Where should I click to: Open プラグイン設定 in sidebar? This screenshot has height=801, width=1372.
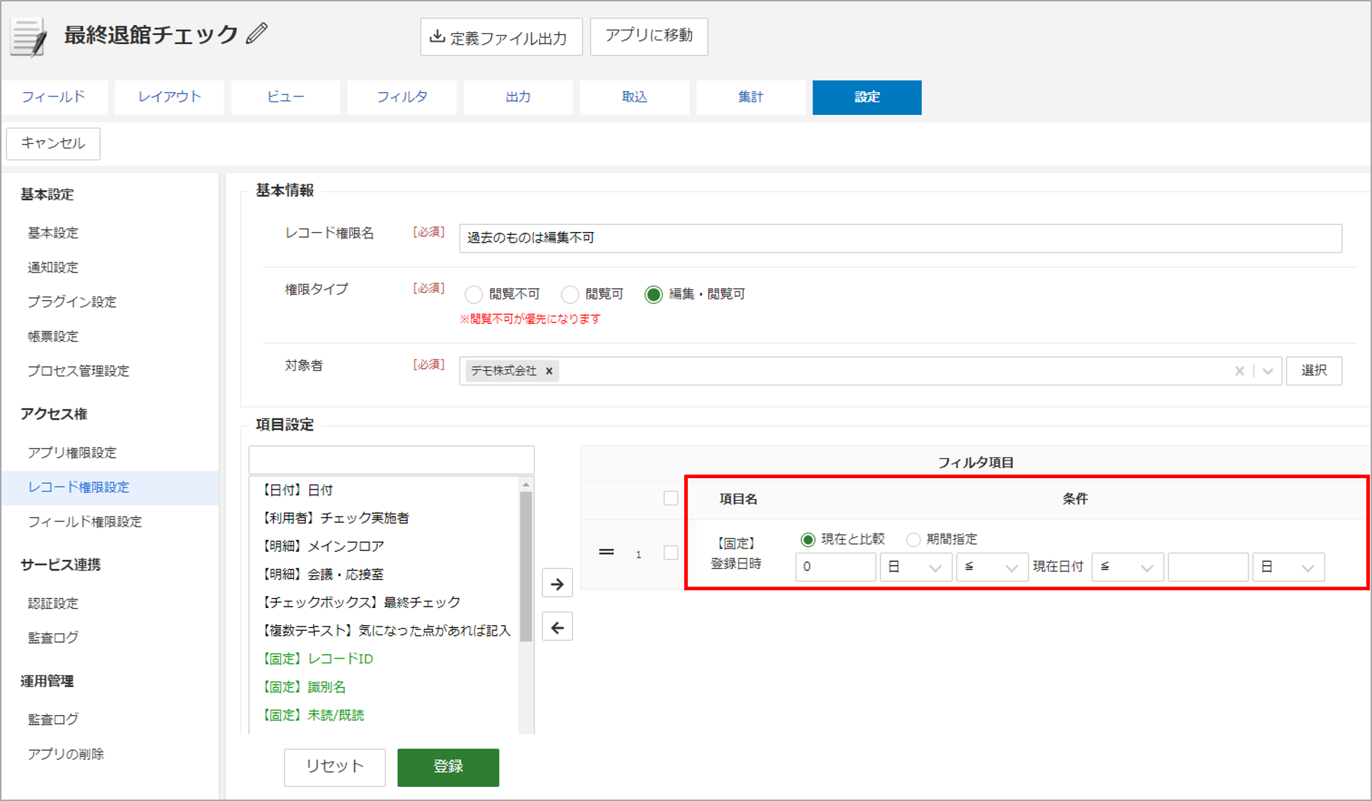[x=72, y=302]
